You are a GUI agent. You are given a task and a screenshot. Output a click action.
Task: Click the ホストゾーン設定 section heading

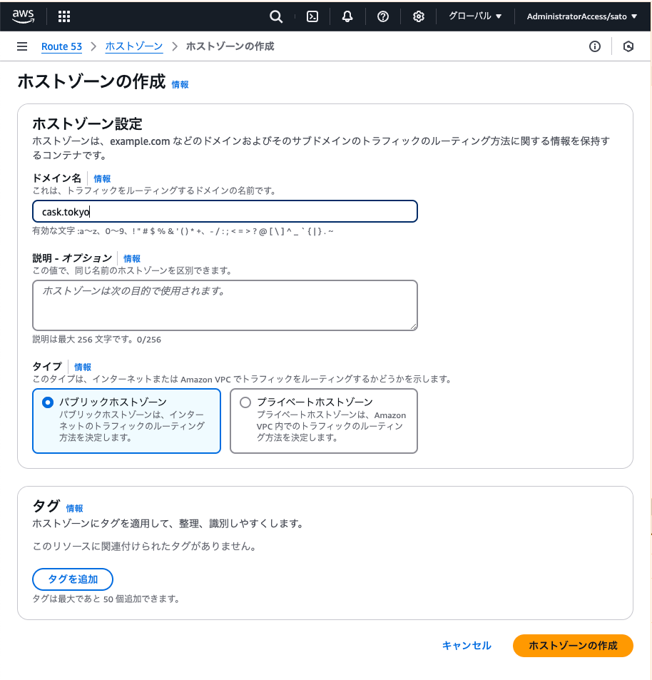(x=87, y=124)
